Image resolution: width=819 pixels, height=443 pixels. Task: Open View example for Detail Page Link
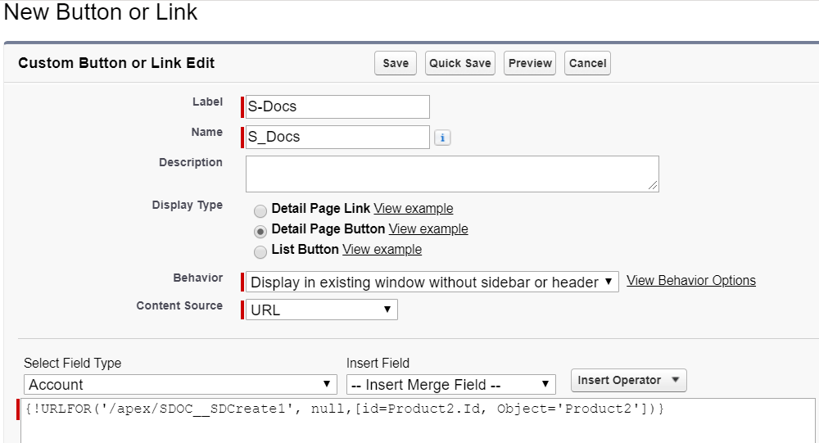click(x=413, y=209)
